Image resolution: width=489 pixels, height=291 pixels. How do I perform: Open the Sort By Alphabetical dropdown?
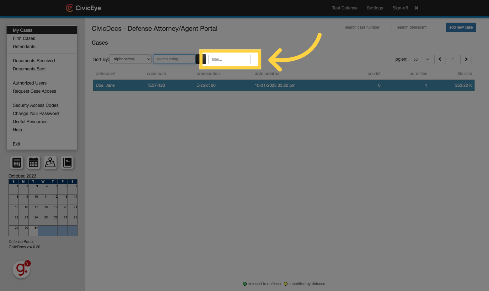coord(130,59)
